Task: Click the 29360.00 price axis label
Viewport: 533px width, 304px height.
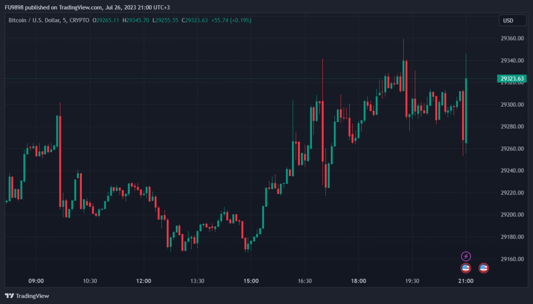Action: point(512,38)
